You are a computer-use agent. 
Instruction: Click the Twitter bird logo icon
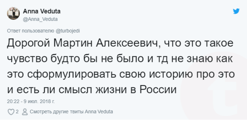tap(236, 11)
